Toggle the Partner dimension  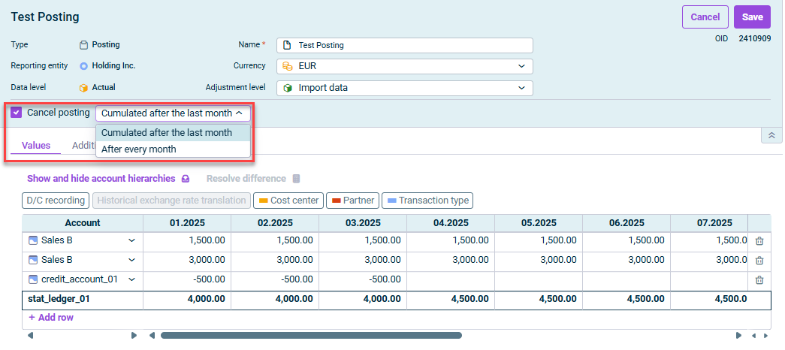[352, 201]
